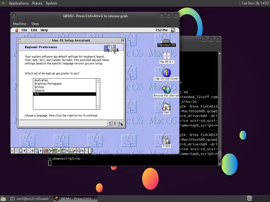Click the show desktop icon in bottom panel
Screen dimensions: 270x202
3,199
